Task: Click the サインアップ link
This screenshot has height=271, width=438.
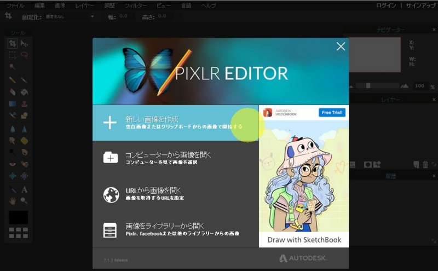Action: point(420,5)
